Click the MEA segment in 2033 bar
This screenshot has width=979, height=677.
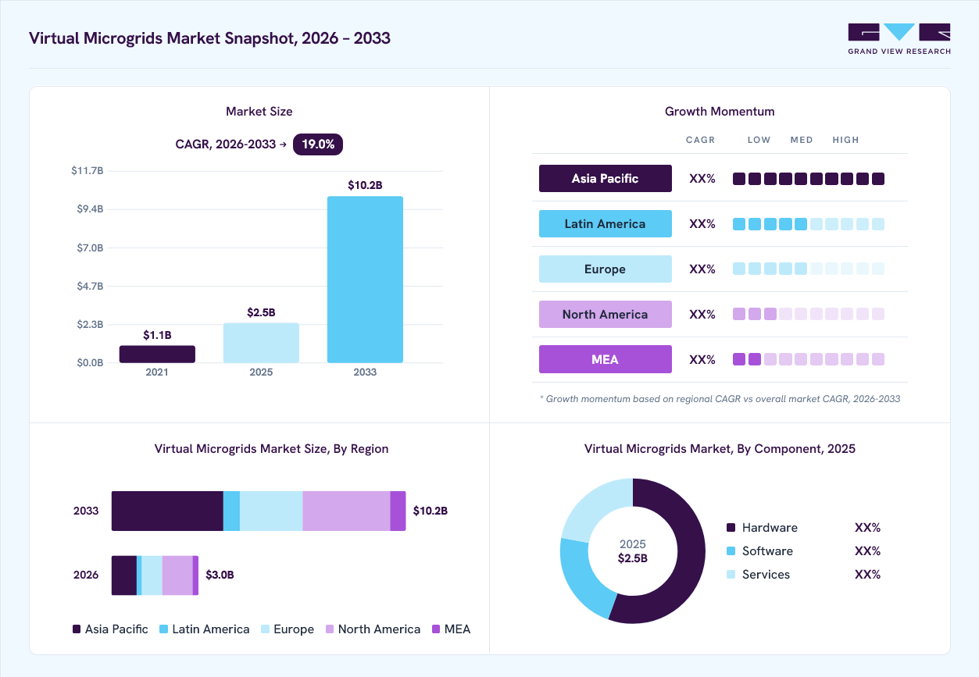click(398, 511)
